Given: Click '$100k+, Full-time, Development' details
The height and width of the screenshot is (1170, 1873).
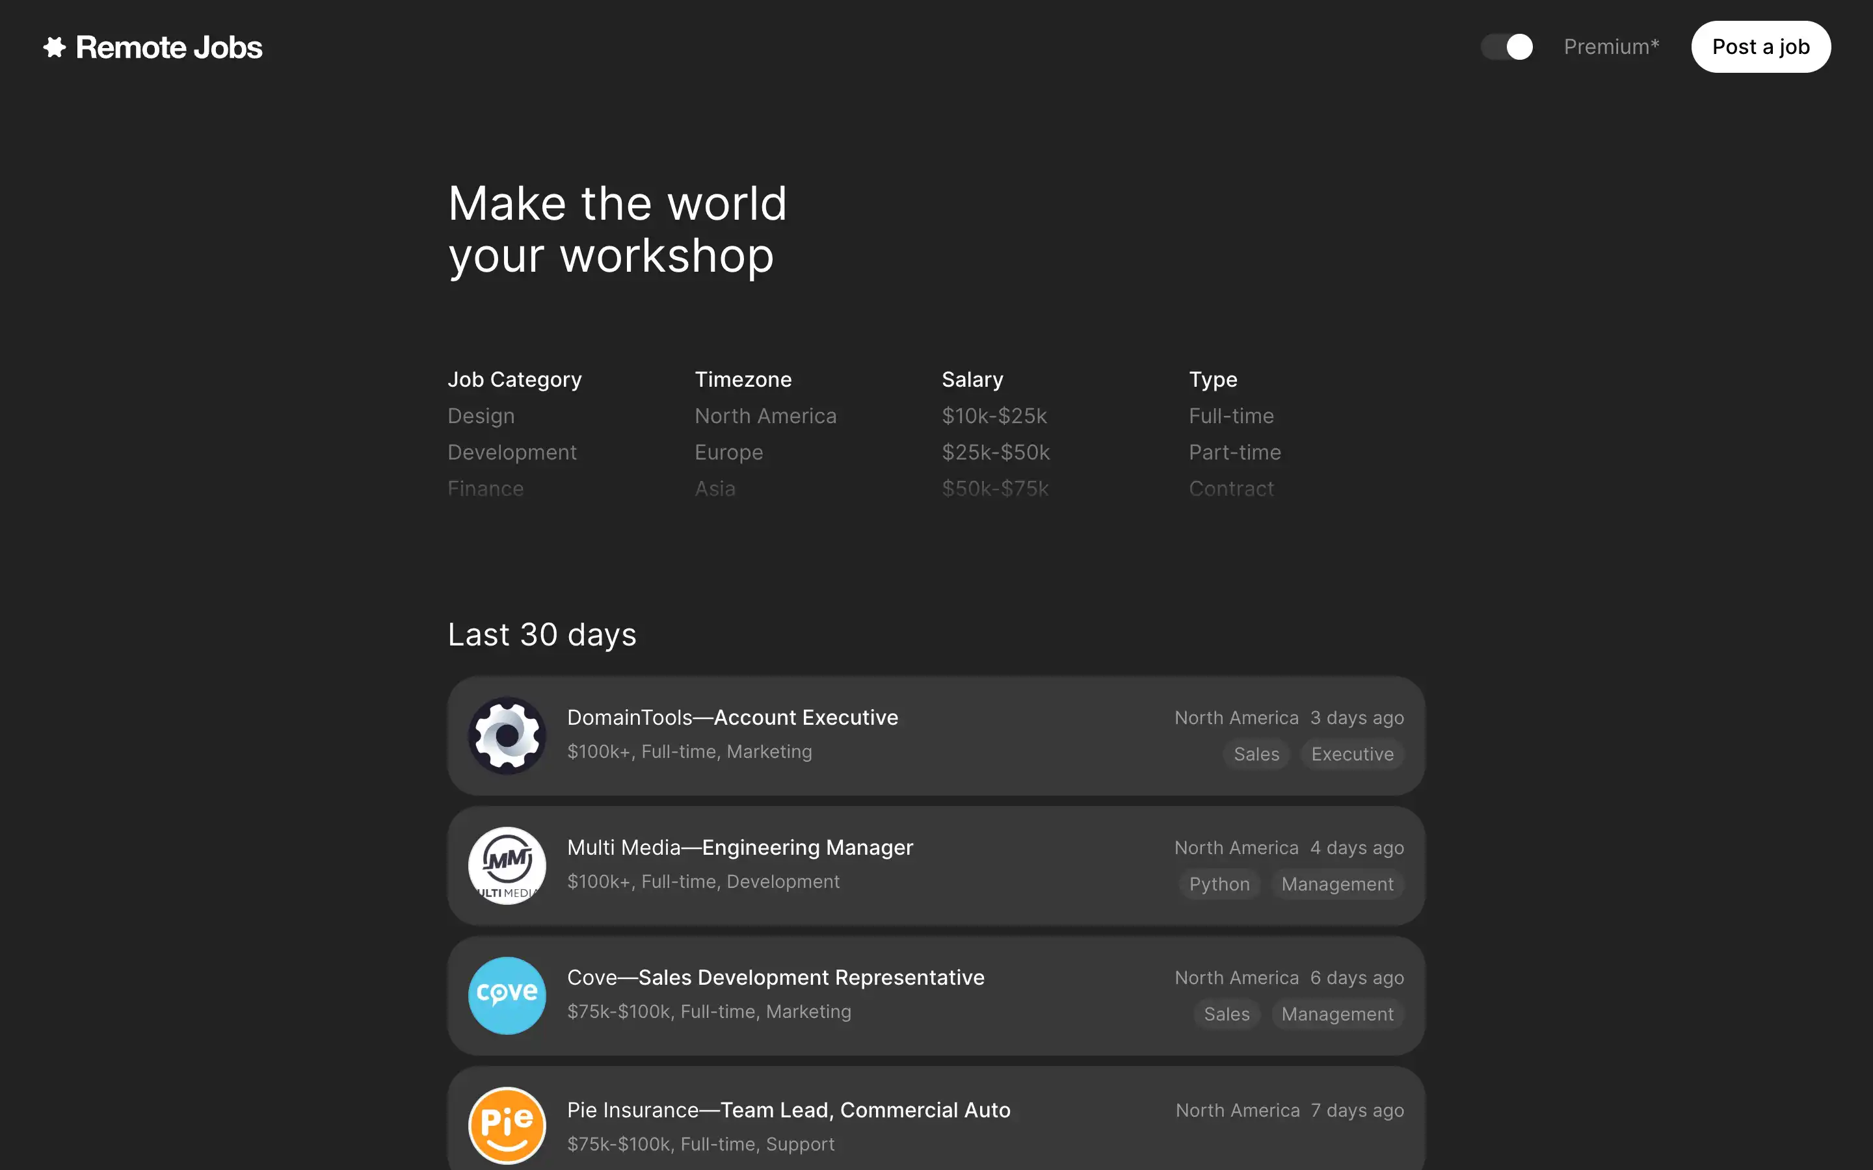Looking at the screenshot, I should pyautogui.click(x=703, y=882).
